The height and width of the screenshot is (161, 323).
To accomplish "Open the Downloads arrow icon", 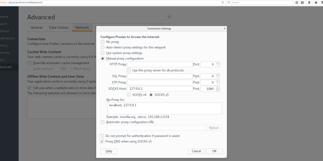I will pos(309,2).
